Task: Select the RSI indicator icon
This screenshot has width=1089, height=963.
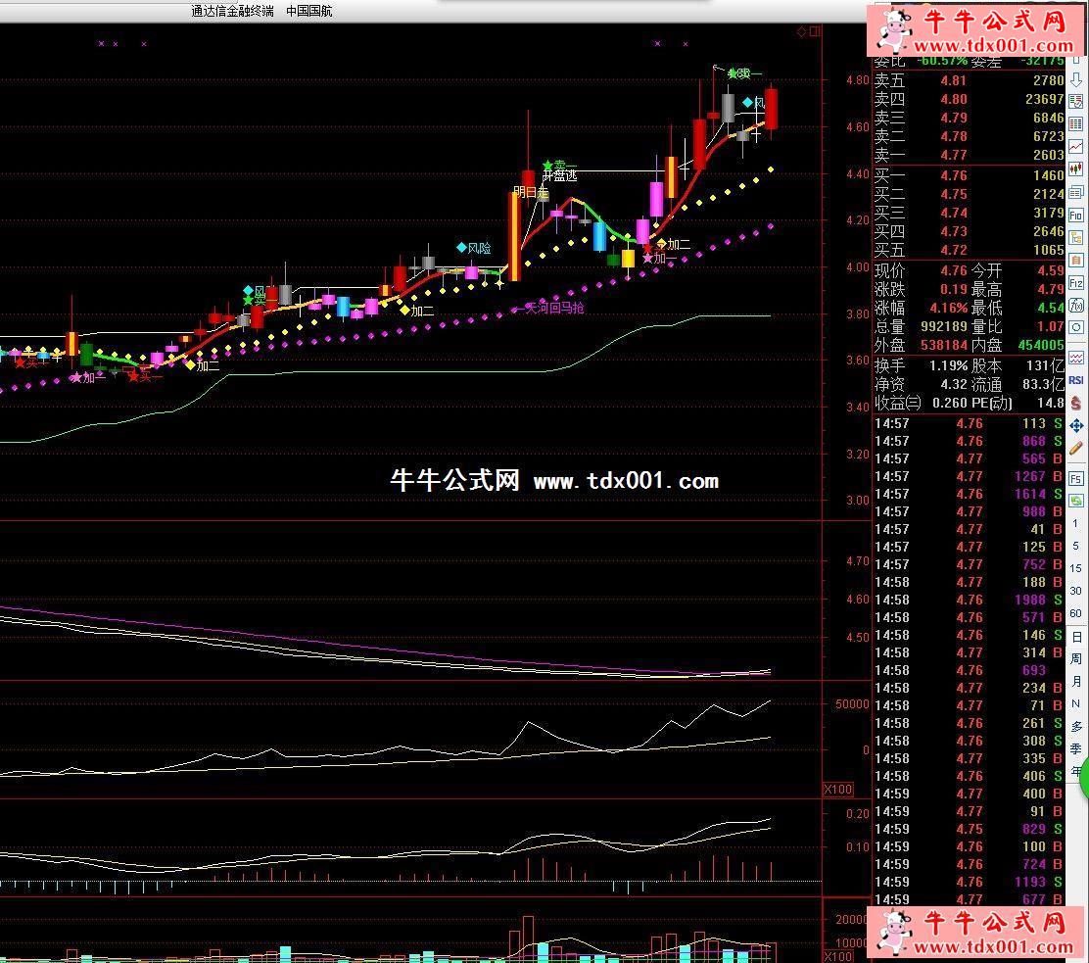Action: [1076, 380]
